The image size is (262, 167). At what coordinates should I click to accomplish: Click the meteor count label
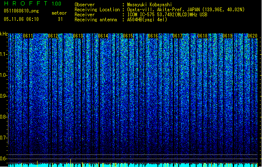tap(59, 13)
